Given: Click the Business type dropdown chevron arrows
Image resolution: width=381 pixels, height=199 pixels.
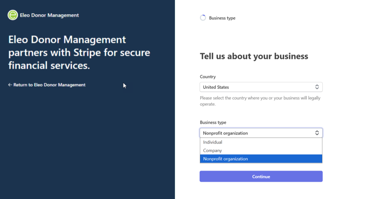Looking at the screenshot, I should click(317, 133).
